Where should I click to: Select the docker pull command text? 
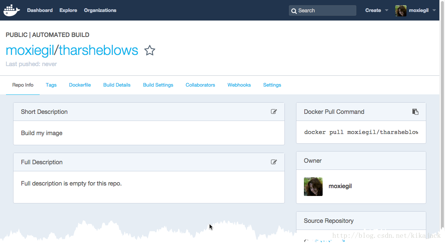[x=361, y=132]
